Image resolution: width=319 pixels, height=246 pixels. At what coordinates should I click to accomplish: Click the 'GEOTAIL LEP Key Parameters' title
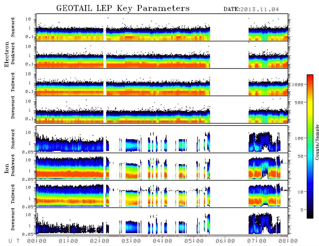[123, 9]
